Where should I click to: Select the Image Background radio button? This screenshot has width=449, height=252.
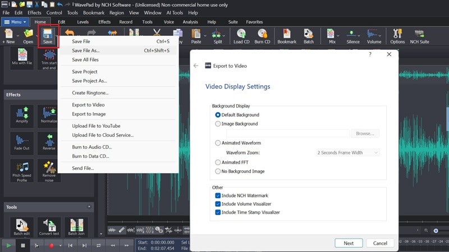coord(218,124)
